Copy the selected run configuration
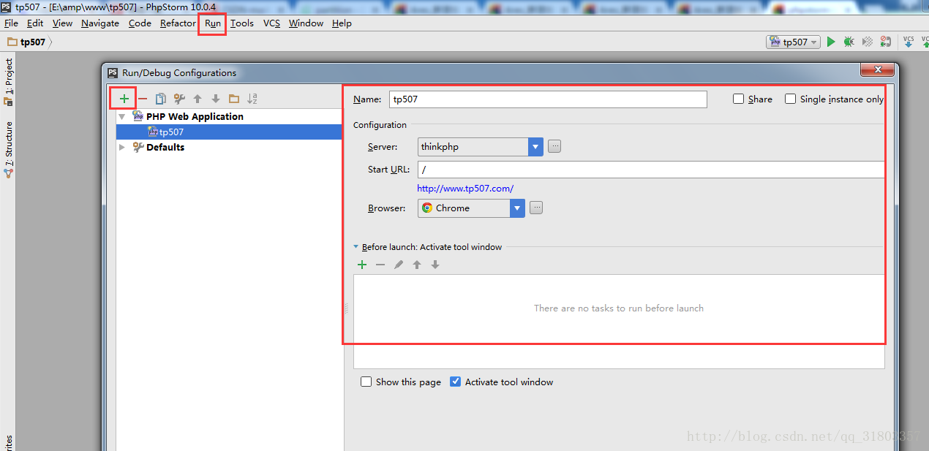 point(161,99)
